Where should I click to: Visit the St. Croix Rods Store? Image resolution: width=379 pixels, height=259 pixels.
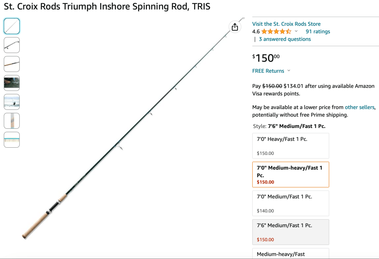[286, 24]
